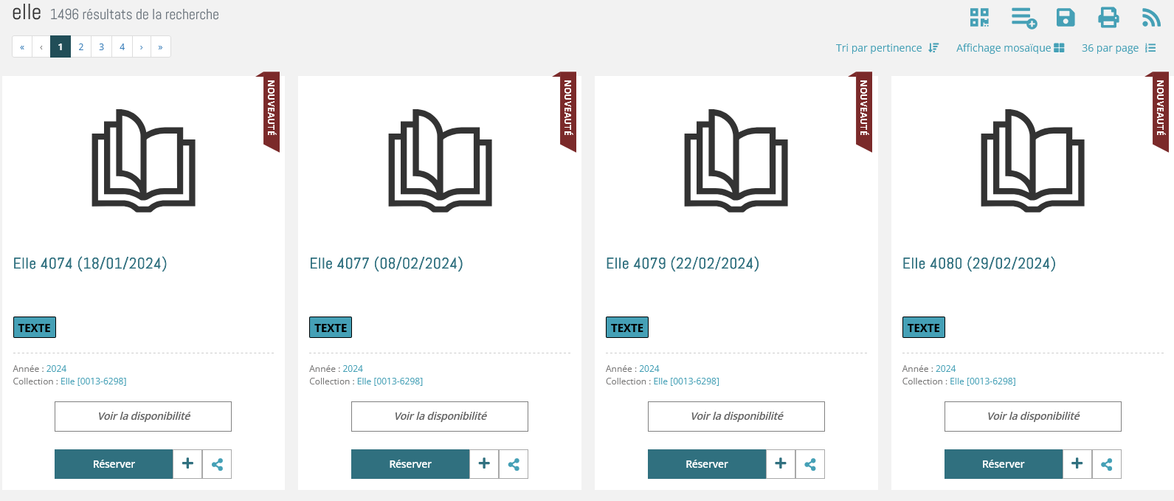Add Elle 4079 with plus icon

click(x=781, y=464)
